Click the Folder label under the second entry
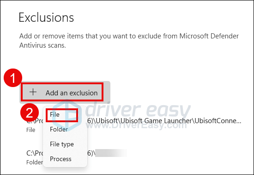Image resolution: width=254 pixels, height=175 pixels. pyautogui.click(x=35, y=162)
